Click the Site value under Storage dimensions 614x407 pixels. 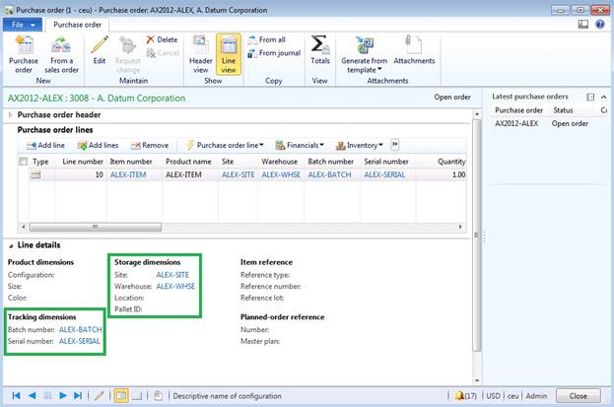(x=172, y=275)
